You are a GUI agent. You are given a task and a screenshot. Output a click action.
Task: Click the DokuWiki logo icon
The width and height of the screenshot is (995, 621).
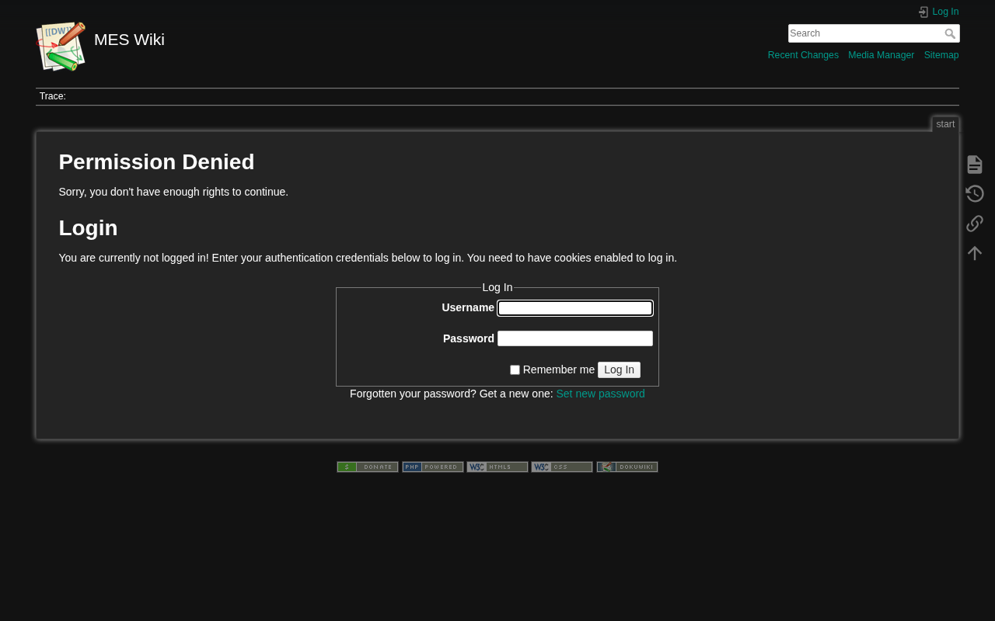(x=61, y=47)
